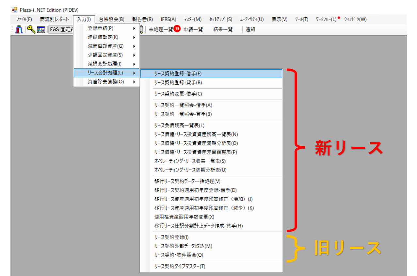This screenshot has height=276, width=417.
Task: Select リース契約登録-貸手(R)
Action: (211, 83)
